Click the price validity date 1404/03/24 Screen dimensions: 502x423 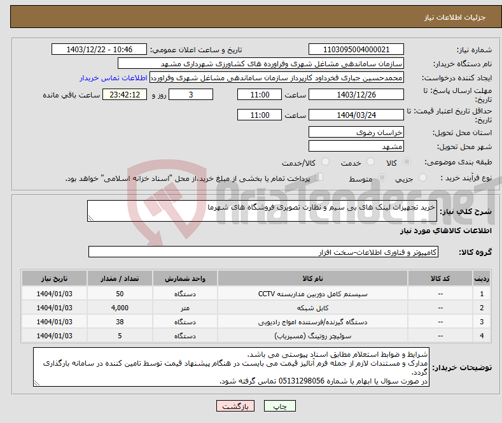[x=356, y=115]
